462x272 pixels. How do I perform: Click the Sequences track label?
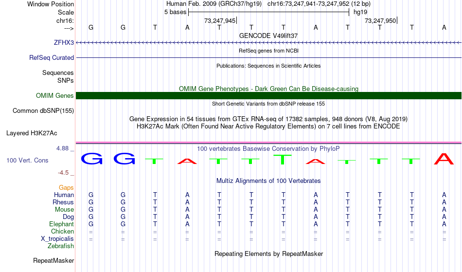point(58,73)
